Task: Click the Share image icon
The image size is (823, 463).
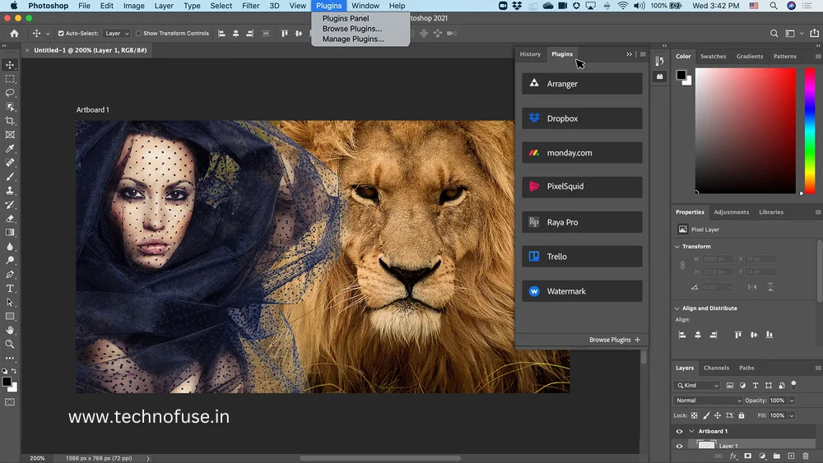Action: click(814, 33)
